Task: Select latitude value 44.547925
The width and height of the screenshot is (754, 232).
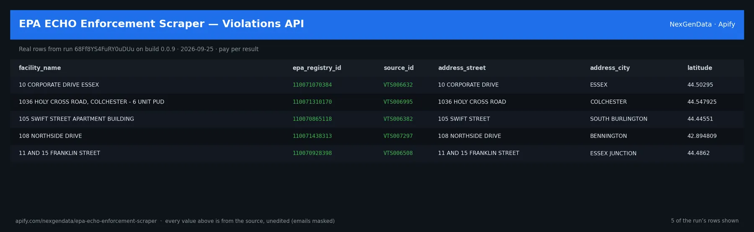Action: (x=702, y=102)
